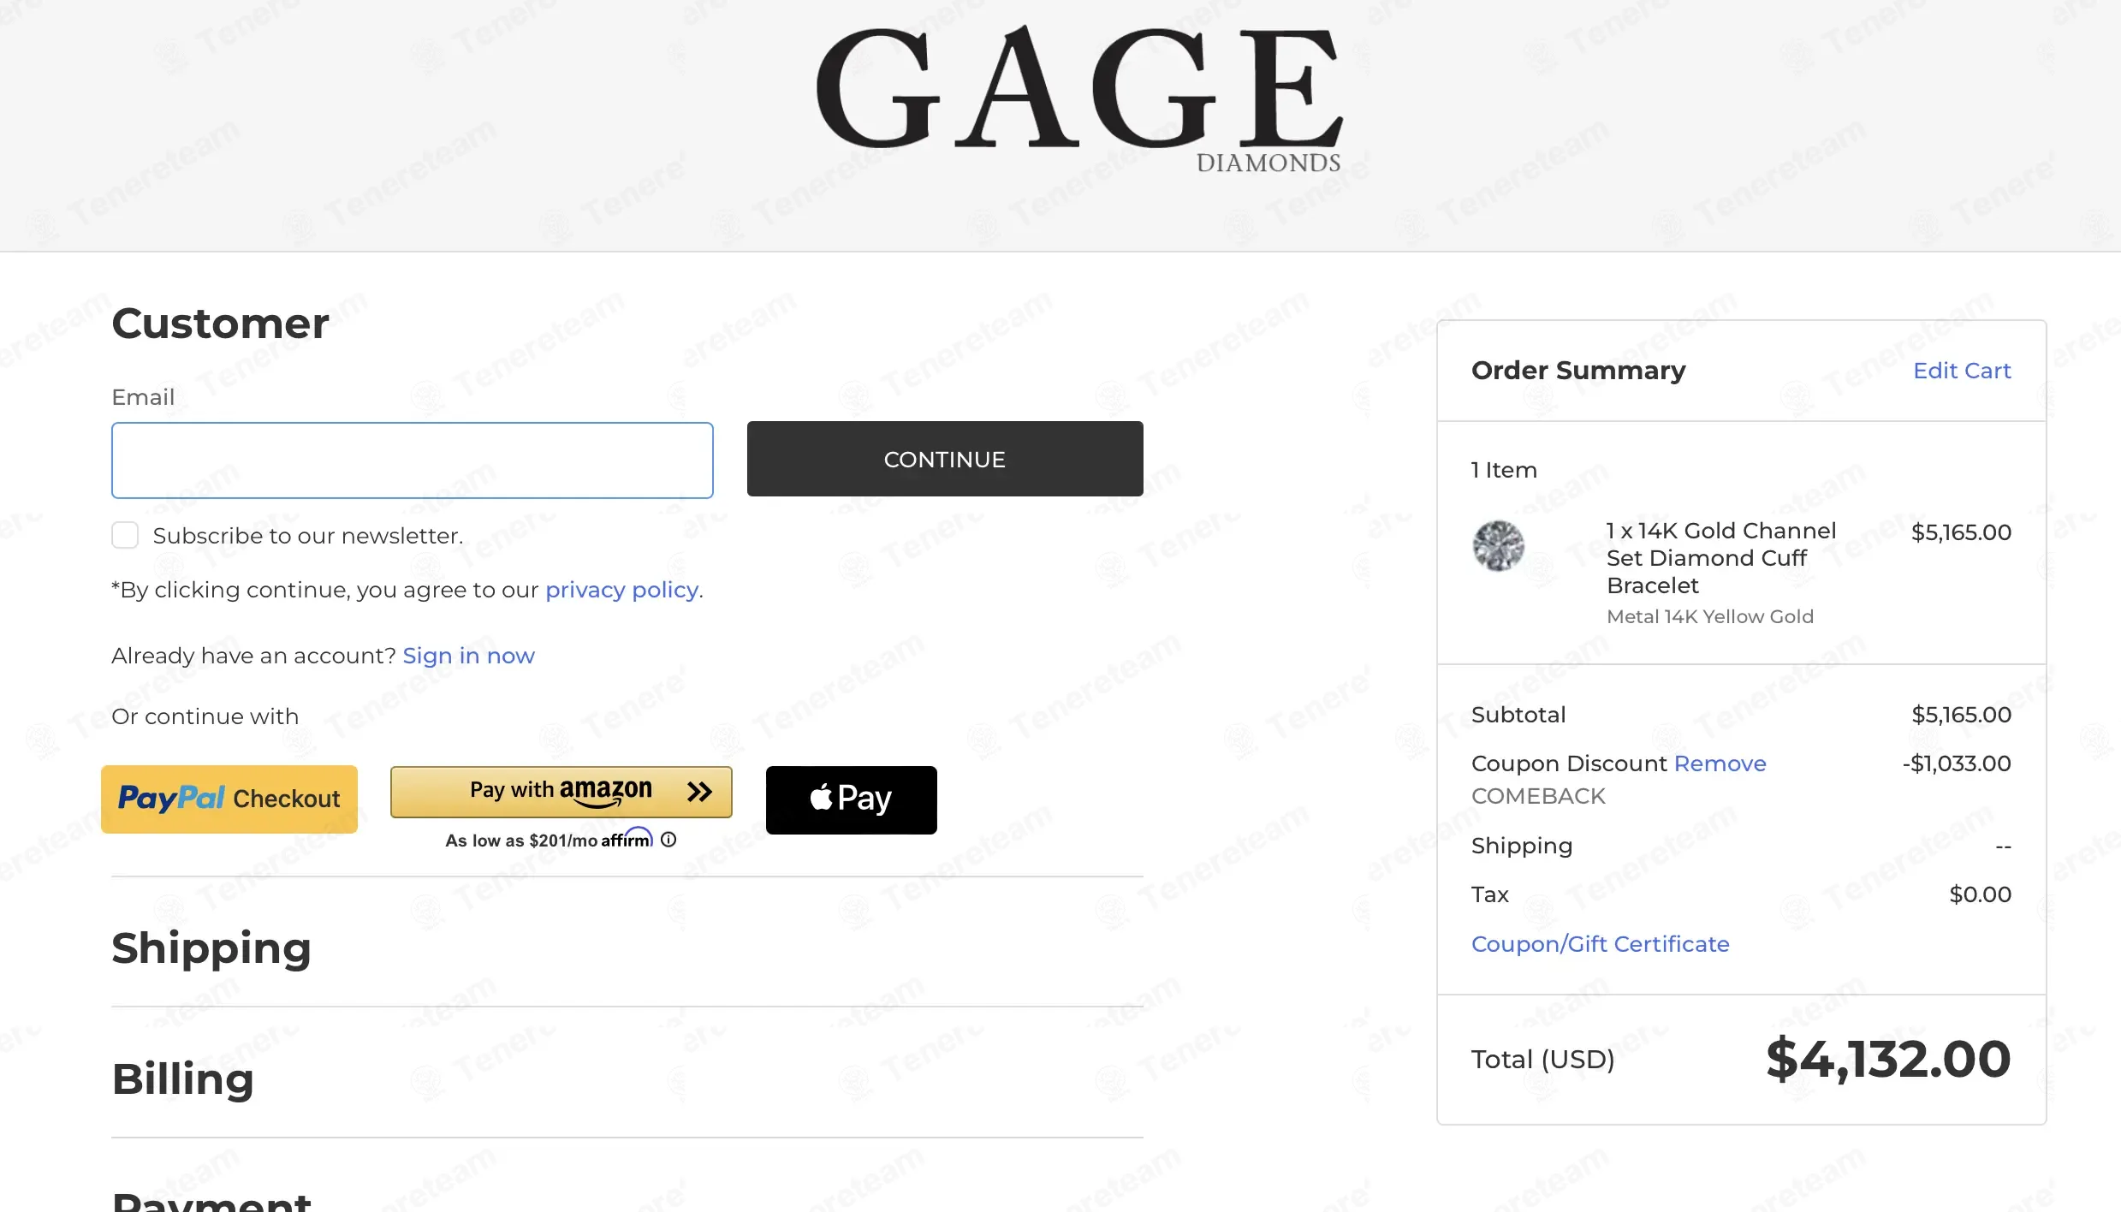Enable the Subscribe to our newsletter checkbox
This screenshot has height=1212, width=2121.
(x=125, y=535)
